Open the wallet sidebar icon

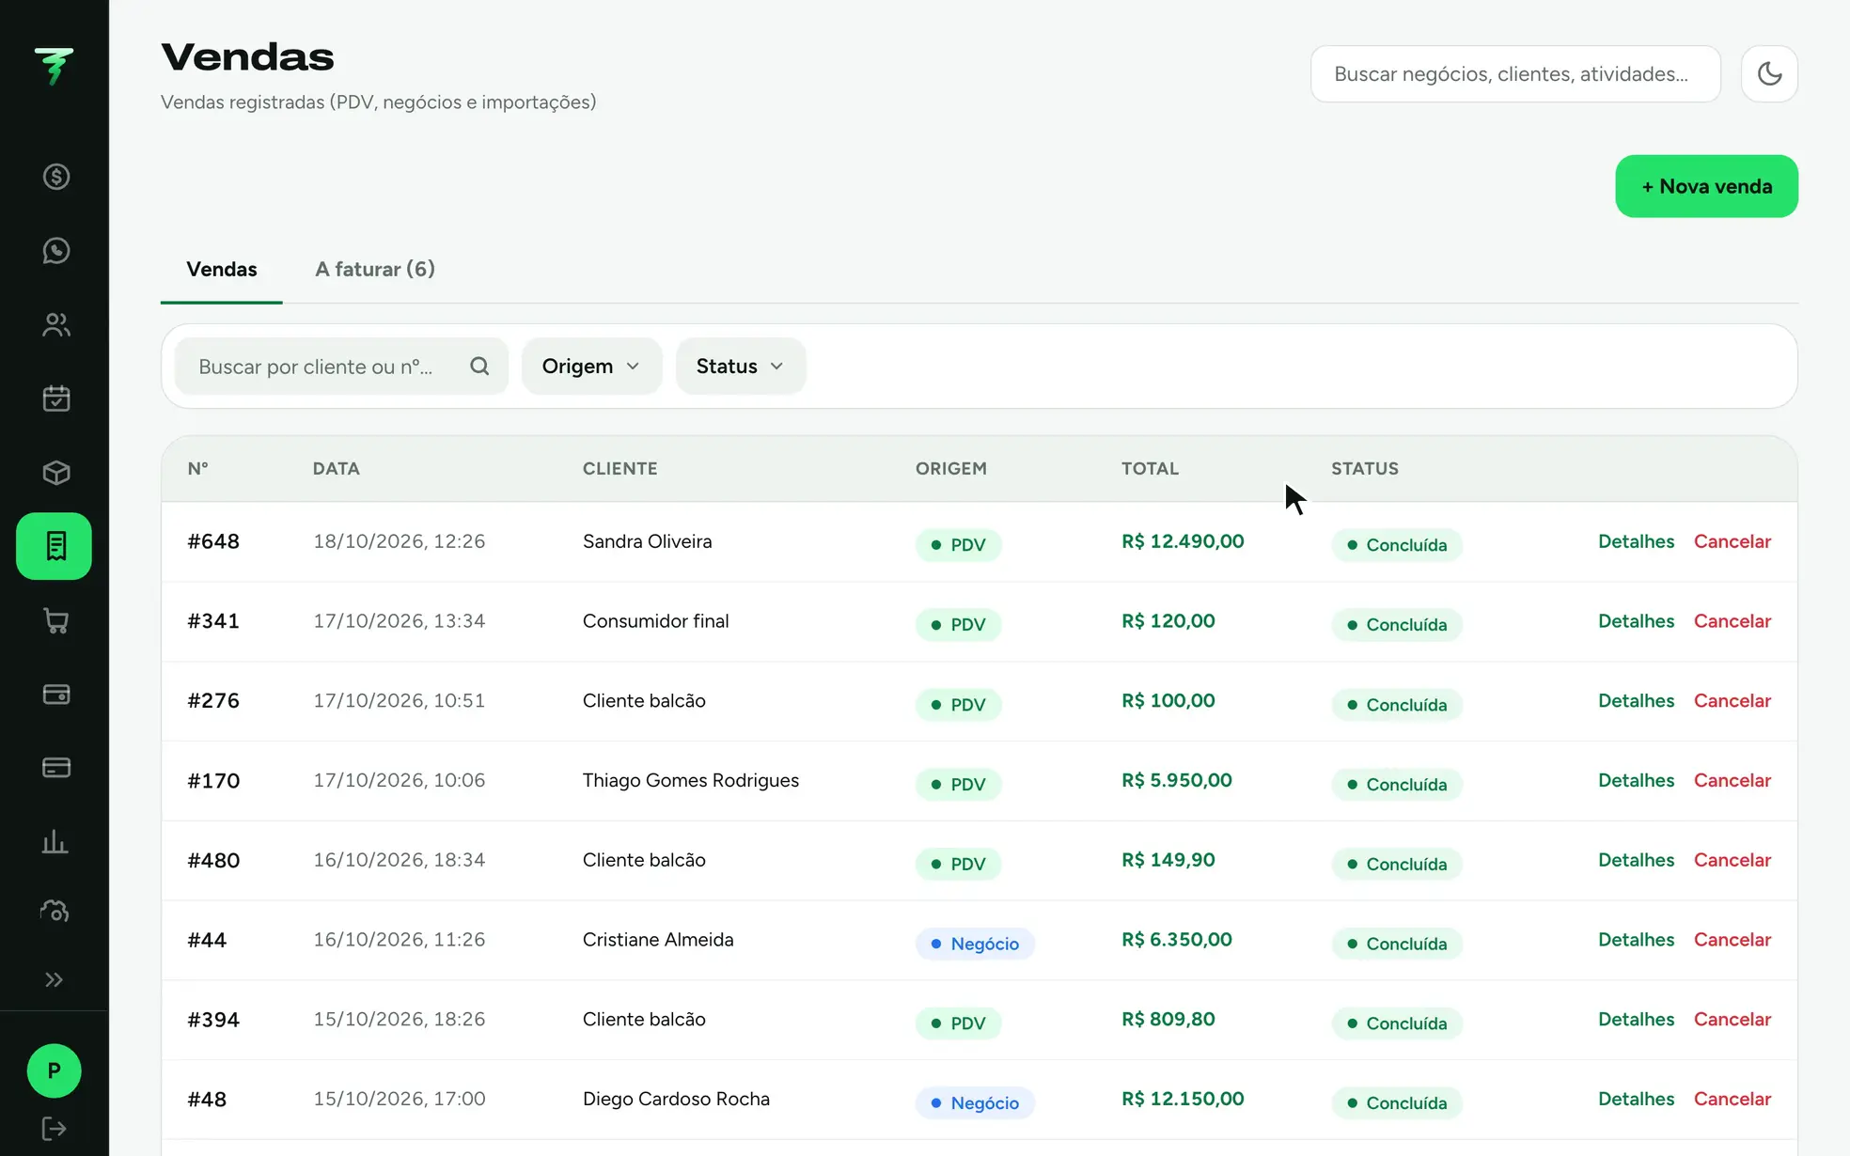55,695
